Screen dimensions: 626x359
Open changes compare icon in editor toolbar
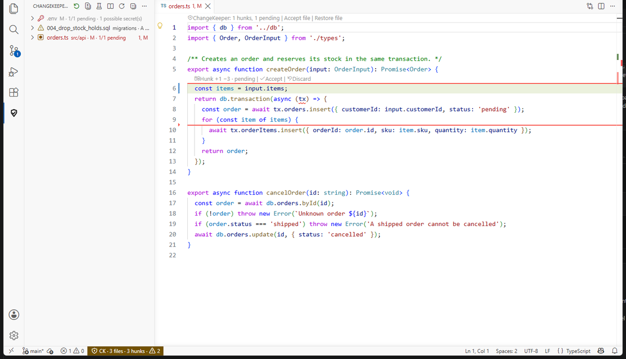(x=591, y=6)
